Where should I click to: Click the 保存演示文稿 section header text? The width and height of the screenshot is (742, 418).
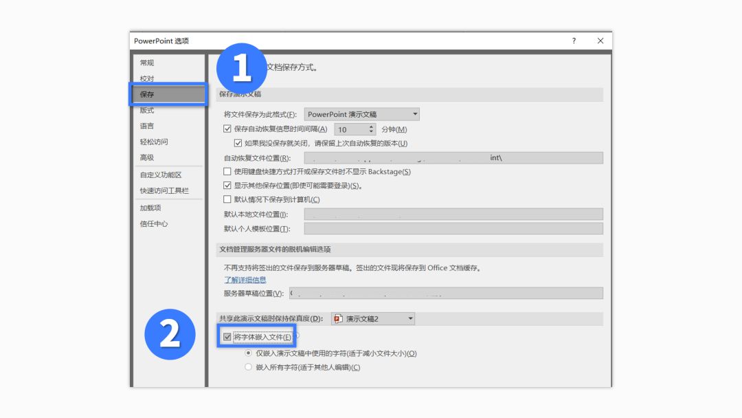240,94
